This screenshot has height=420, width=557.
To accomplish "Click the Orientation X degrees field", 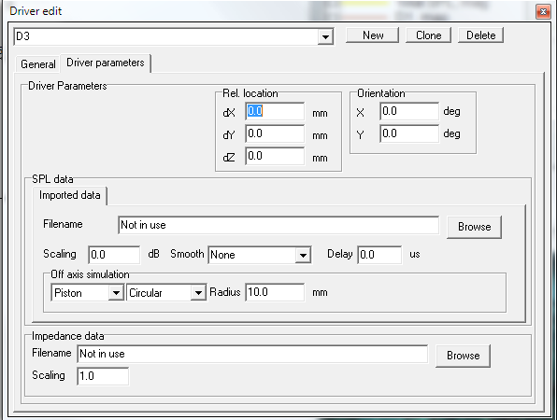I will 409,111.
